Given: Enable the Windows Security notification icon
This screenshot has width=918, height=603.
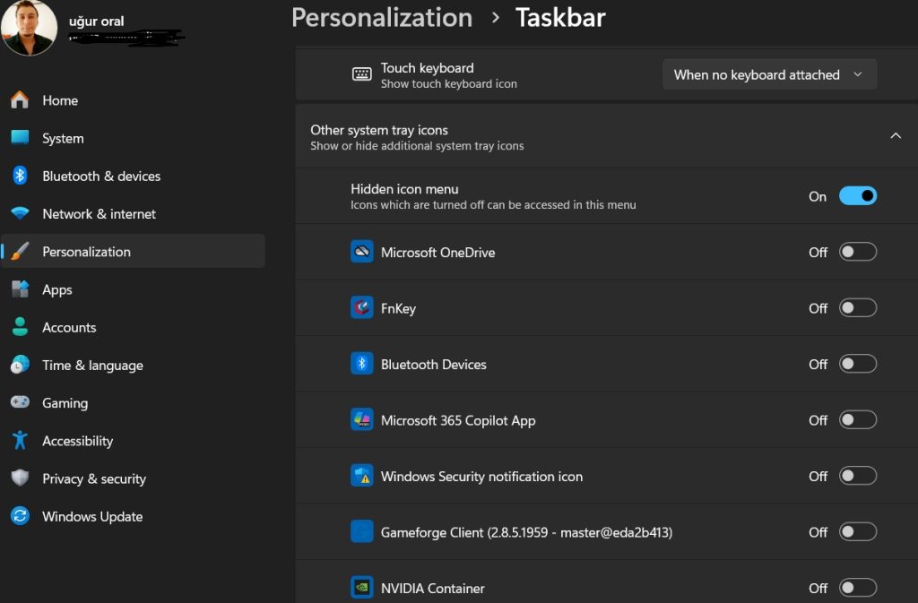Looking at the screenshot, I should (857, 476).
